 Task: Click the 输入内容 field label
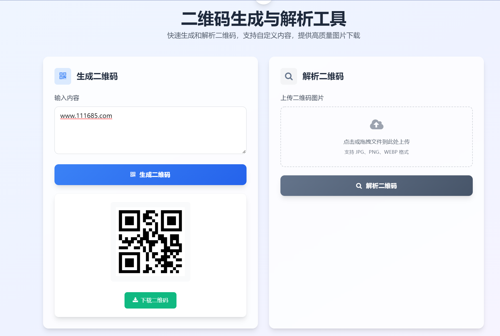point(67,98)
